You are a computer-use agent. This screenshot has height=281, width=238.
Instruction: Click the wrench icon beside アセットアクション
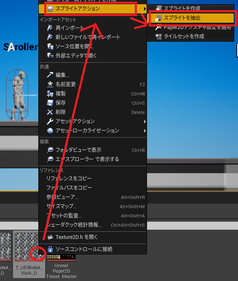[50, 121]
